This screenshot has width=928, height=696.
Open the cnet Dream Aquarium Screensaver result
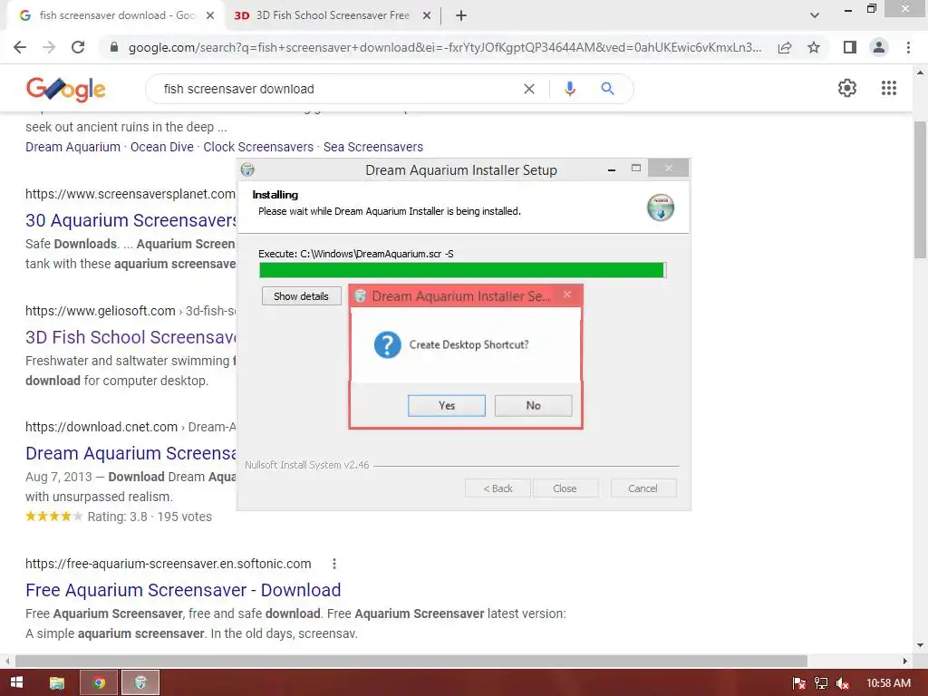(x=130, y=453)
